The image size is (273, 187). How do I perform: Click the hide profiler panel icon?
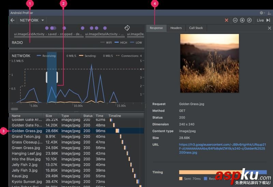click(269, 13)
